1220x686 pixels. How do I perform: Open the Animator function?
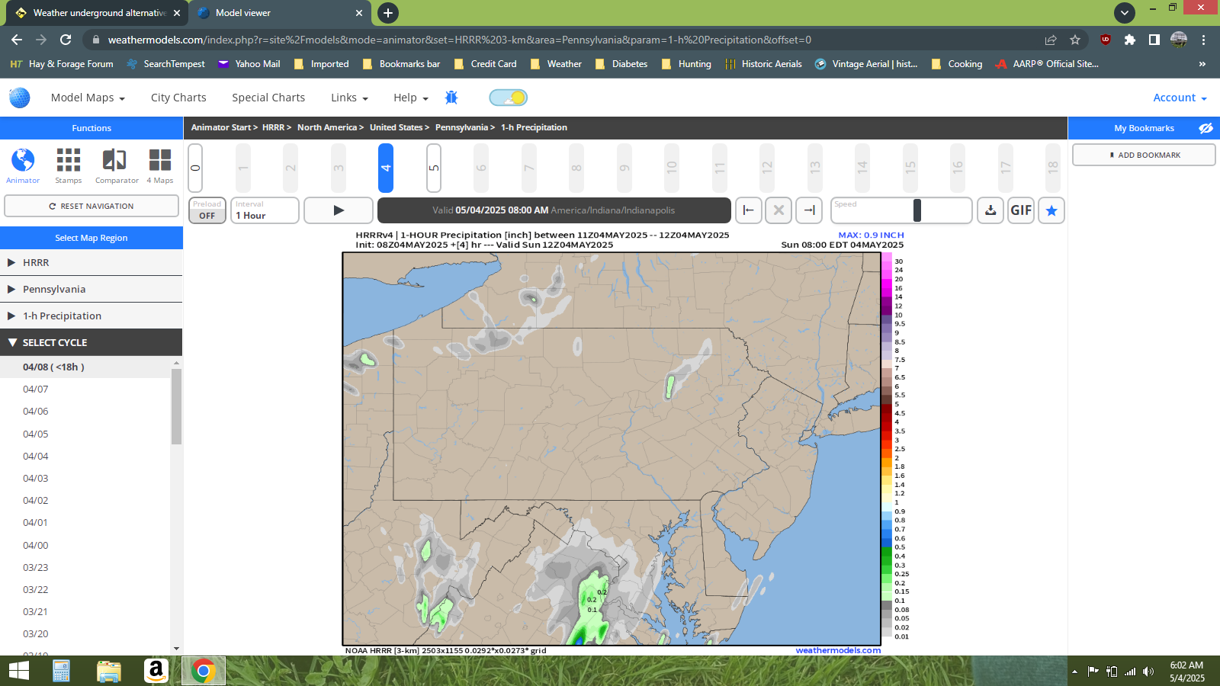(23, 166)
